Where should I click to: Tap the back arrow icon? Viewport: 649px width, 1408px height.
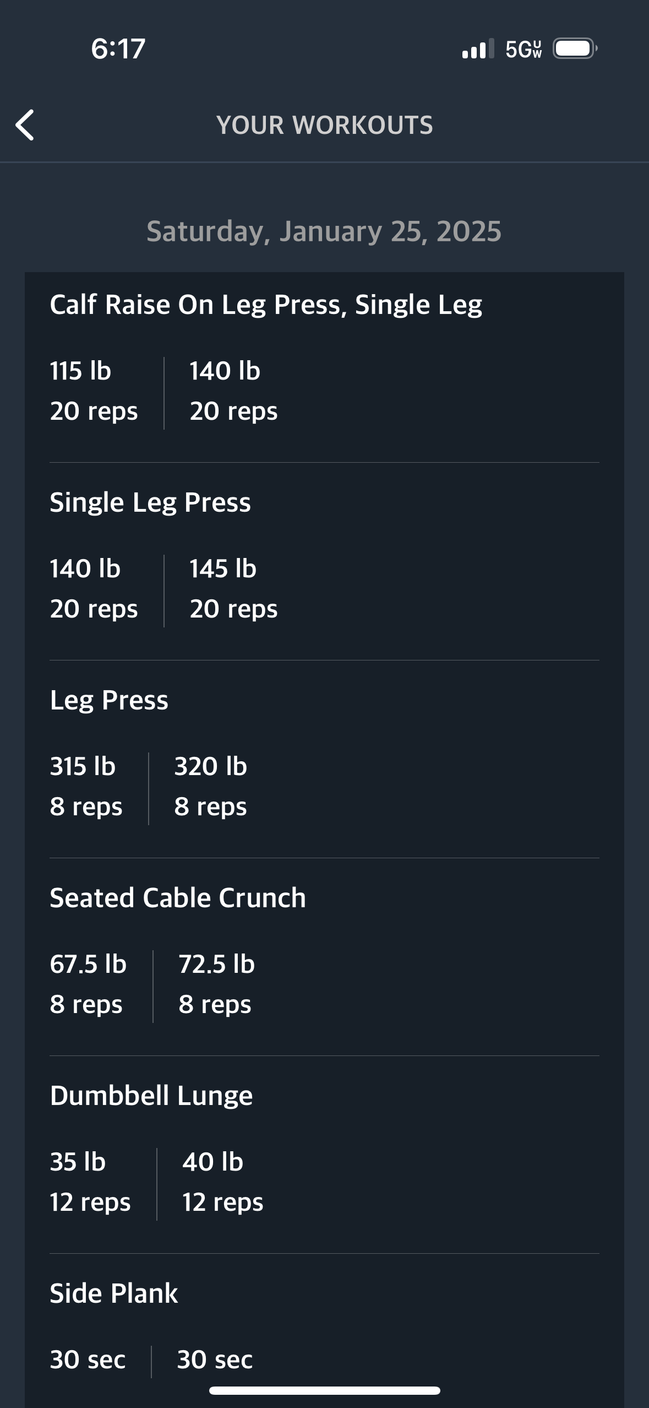click(x=25, y=125)
